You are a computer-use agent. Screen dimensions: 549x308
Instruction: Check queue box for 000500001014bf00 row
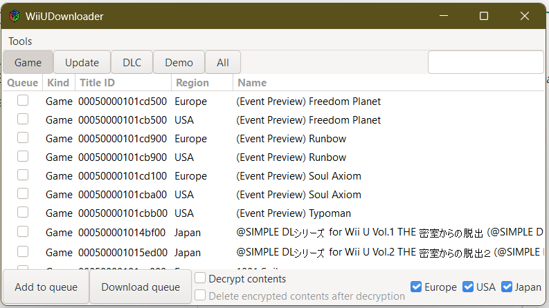(x=23, y=231)
